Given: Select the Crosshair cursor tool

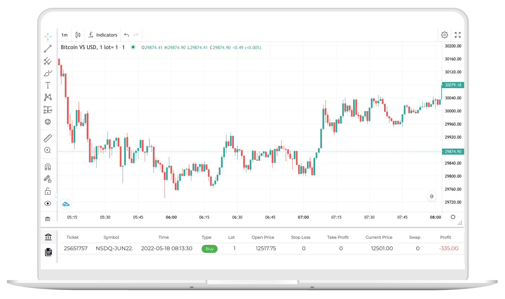Looking at the screenshot, I should (x=48, y=36).
